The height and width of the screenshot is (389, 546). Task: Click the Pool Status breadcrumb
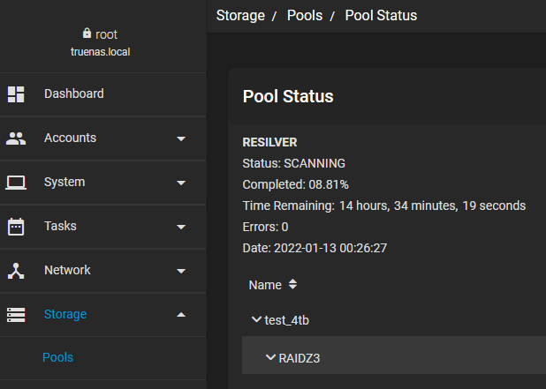coord(381,16)
